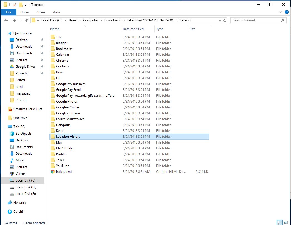Screen dimensions: 291x225
Task: Click the Forward navigation arrow
Action: tap(14, 20)
